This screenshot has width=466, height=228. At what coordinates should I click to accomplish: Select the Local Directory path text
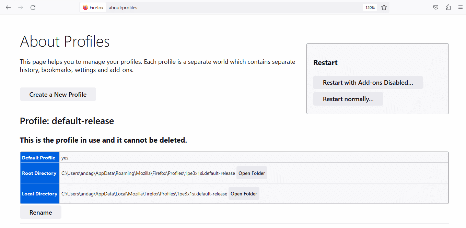coord(143,193)
